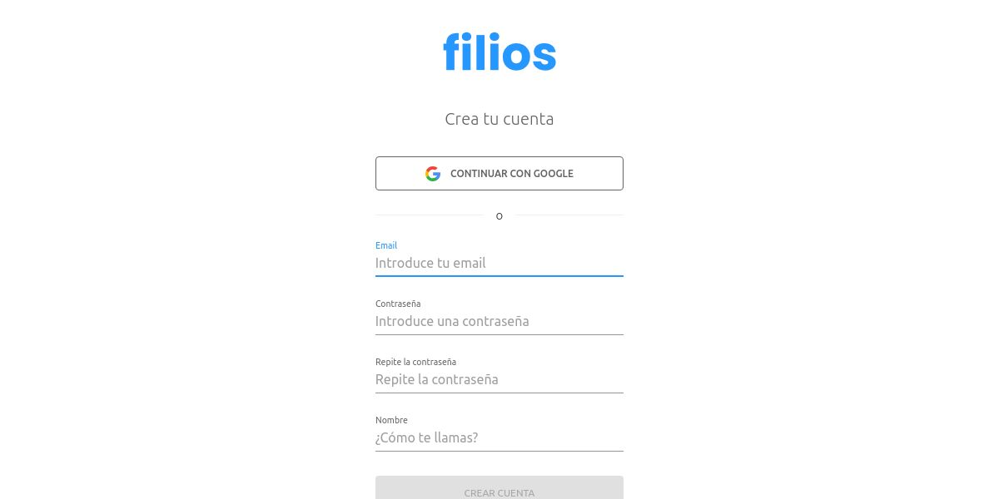Click the 'Introduce tu email' placeholder text
999x499 pixels.
point(430,263)
